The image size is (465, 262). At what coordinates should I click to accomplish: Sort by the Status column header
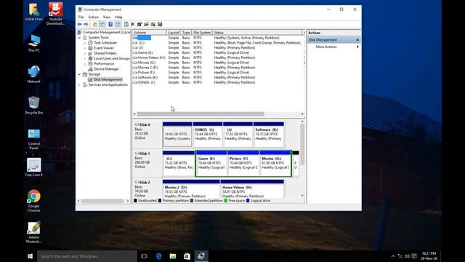257,32
